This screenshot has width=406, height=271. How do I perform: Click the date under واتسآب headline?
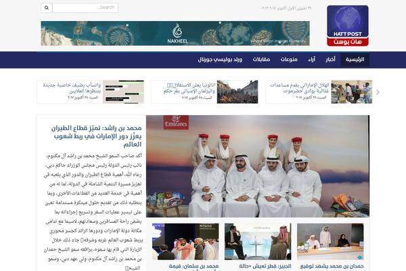tap(83, 98)
